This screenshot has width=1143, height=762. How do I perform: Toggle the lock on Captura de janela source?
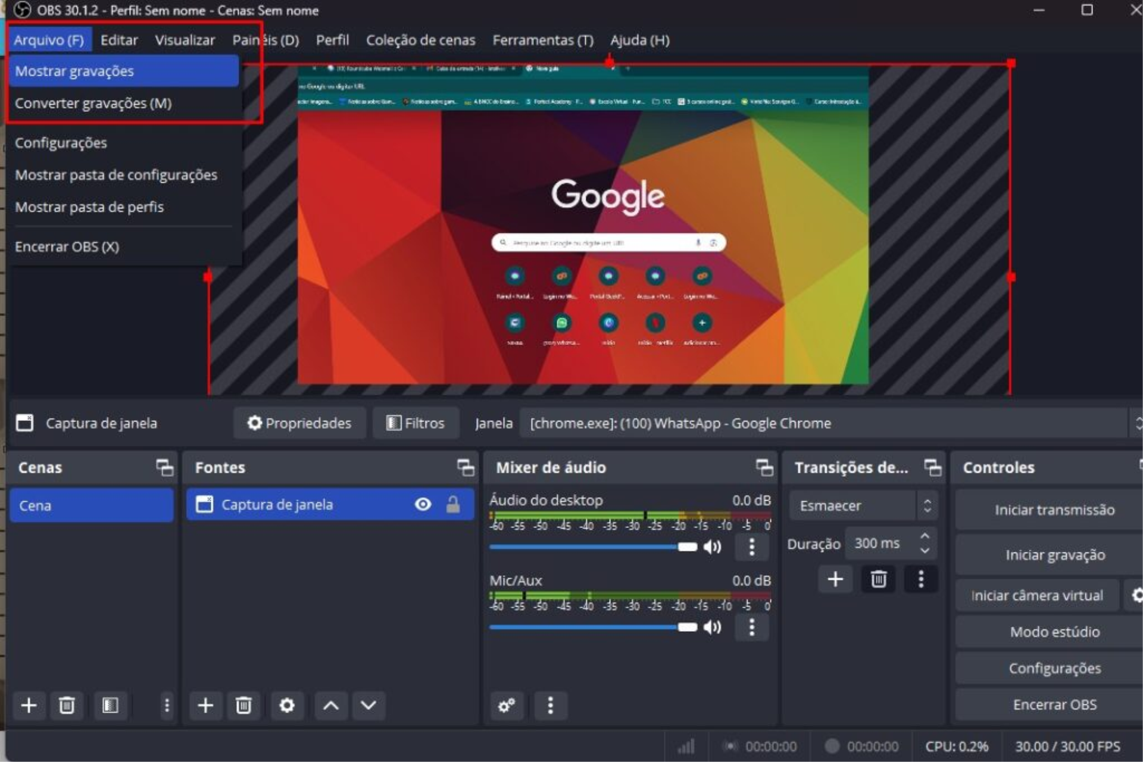click(453, 504)
